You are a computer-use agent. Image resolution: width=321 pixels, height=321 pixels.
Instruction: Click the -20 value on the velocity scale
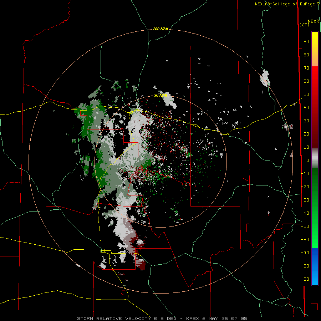(x=305, y=187)
